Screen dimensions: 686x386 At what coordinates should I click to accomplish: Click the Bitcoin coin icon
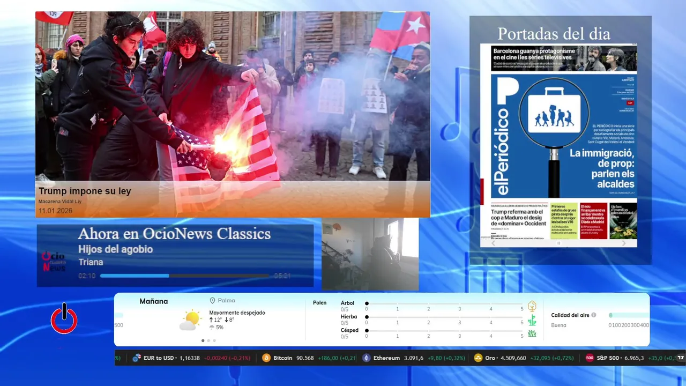tap(266, 358)
